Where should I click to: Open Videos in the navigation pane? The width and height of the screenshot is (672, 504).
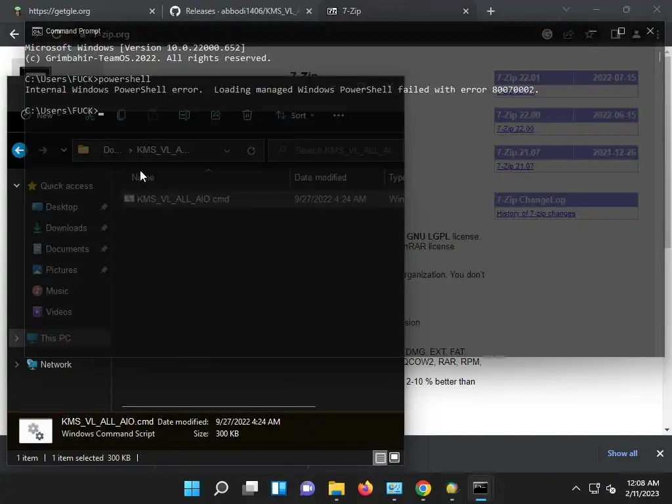coord(58,312)
